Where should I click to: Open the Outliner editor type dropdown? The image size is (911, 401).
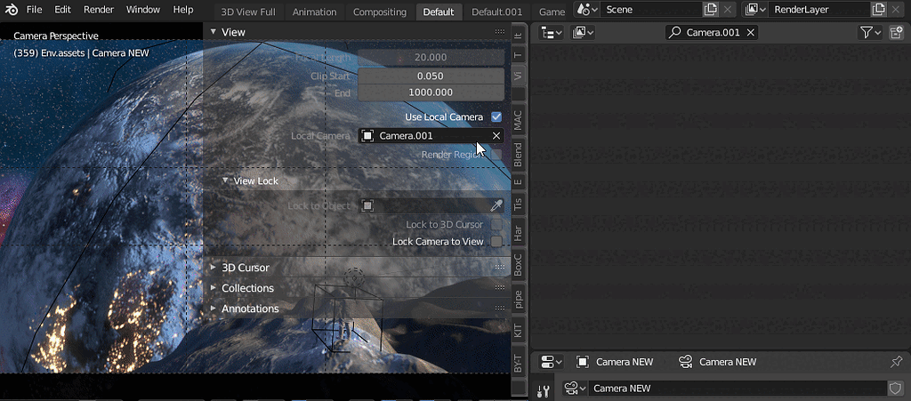tap(552, 33)
